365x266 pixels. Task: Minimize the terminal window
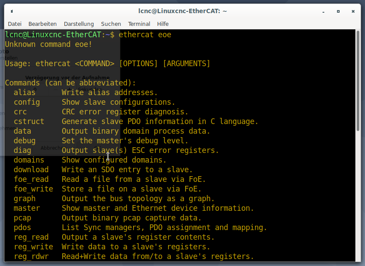point(323,11)
